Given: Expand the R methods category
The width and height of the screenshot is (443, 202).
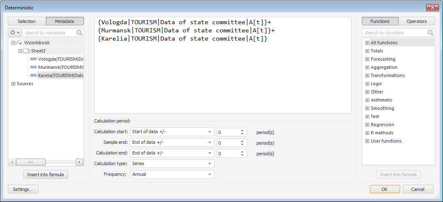Looking at the screenshot, I should point(367,133).
